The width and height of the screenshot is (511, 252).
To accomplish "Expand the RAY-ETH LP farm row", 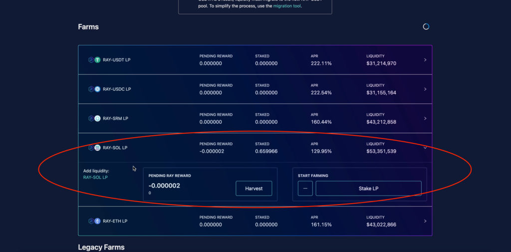I will (x=425, y=221).
